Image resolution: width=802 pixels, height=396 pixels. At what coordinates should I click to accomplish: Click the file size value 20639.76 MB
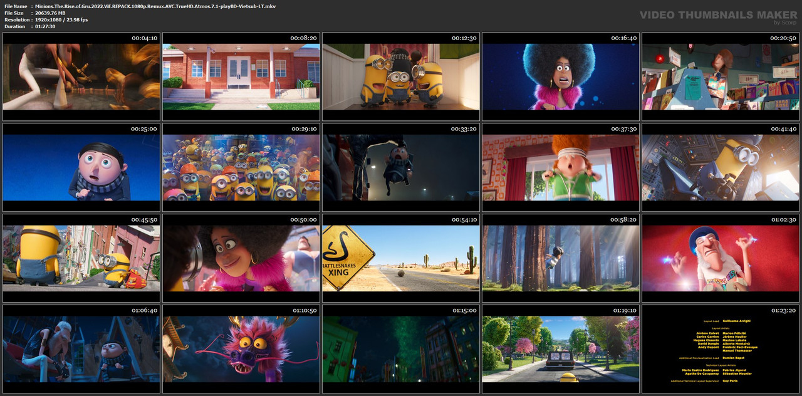pos(50,13)
